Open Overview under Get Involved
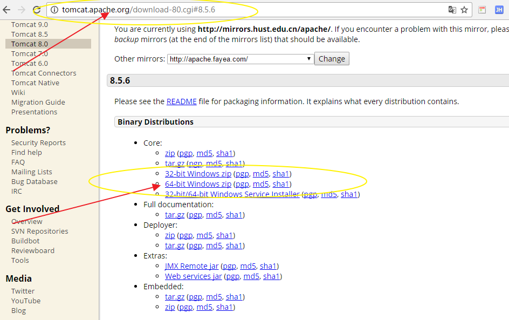Screen dimensions: 509x320 click(x=26, y=222)
